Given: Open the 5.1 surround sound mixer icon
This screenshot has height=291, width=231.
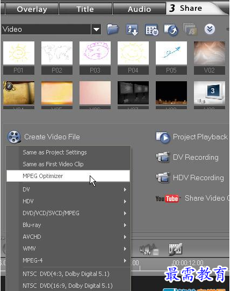Looking at the screenshot, I should 149,249.
